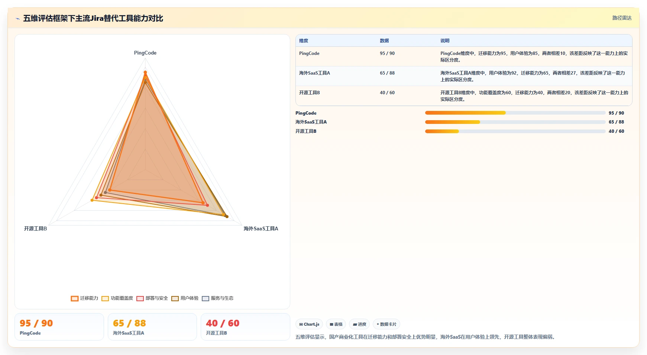Image resolution: width=647 pixels, height=355 pixels.
Task: Toggle the 服务与生态 legend item
Action: (218, 298)
